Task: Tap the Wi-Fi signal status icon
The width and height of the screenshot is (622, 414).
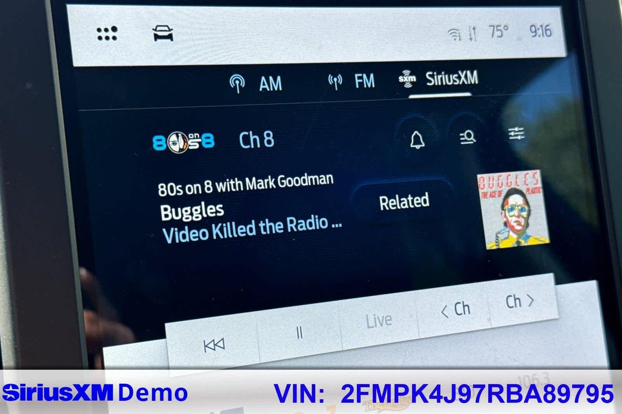Action: 454,34
